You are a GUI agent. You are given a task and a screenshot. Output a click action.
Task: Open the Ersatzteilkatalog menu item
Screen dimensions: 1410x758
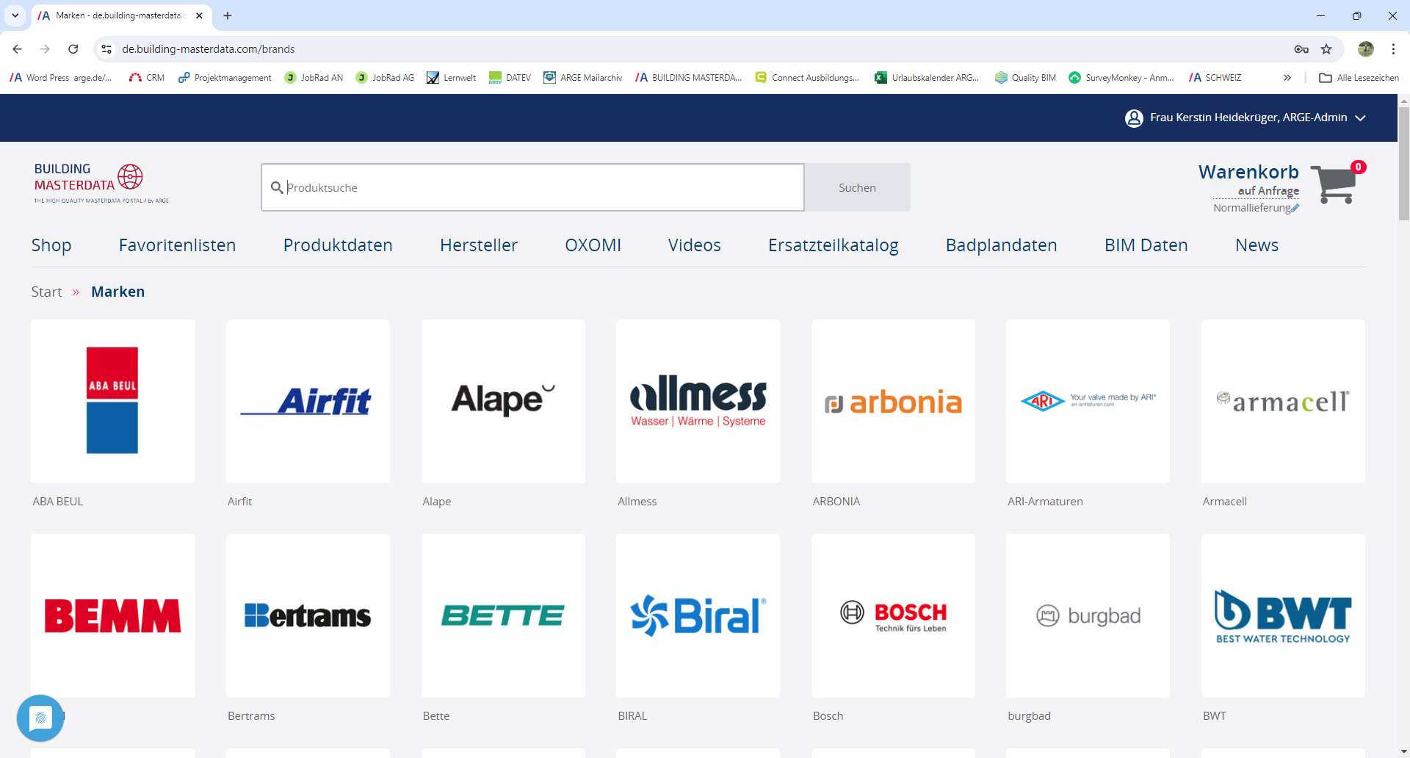pyautogui.click(x=834, y=245)
